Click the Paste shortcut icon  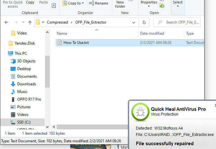point(54,5)
